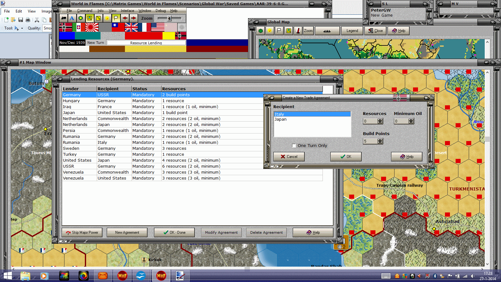Click the teal color bar segment
The height and width of the screenshot is (282, 501).
click(x=88, y=36)
